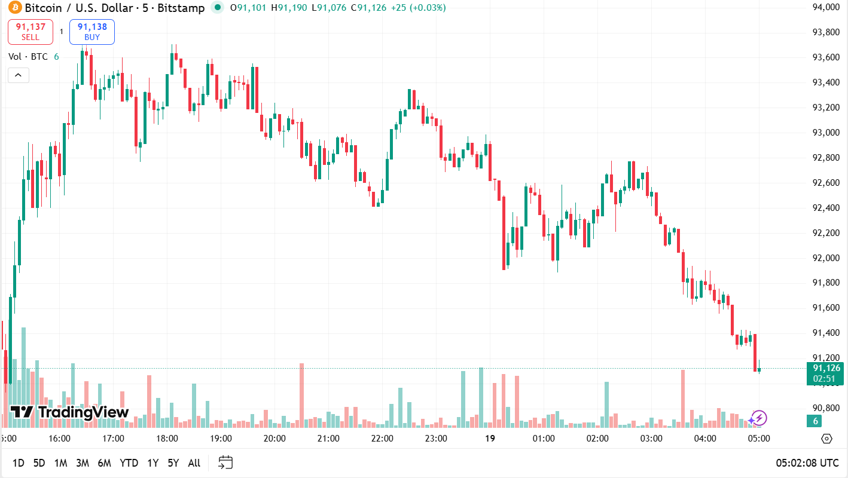Click the SELL button showing 91,137

30,32
